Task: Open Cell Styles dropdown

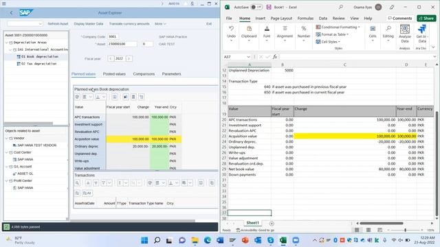Action: 328,42
